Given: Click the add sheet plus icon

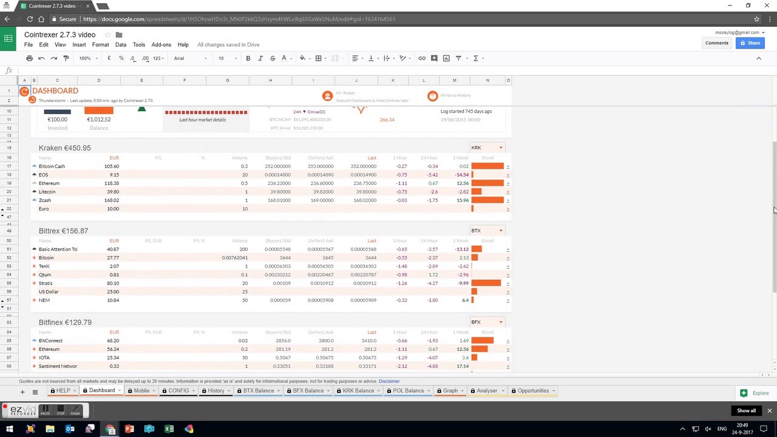Looking at the screenshot, I should [22, 392].
